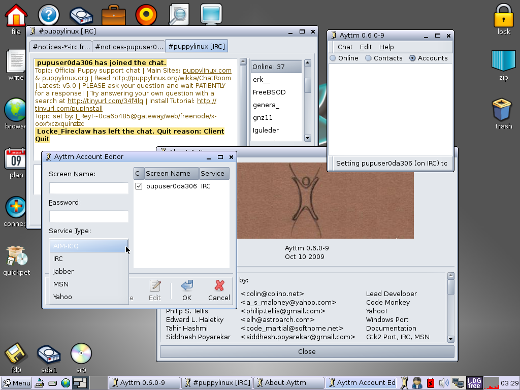Click Cancel in Ayttm Account Editor
Screen dimensions: 520x390
pos(219,290)
